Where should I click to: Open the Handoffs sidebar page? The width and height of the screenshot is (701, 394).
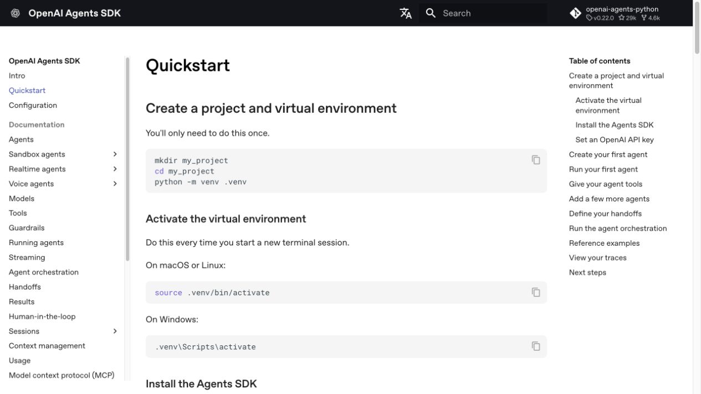tap(25, 287)
